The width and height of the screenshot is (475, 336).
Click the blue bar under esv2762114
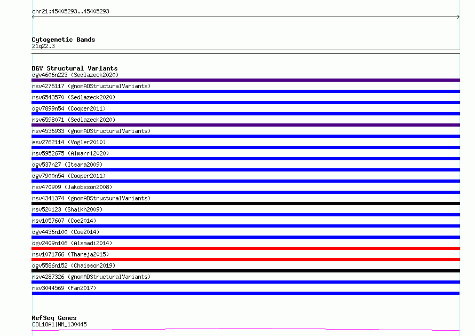pos(246,147)
